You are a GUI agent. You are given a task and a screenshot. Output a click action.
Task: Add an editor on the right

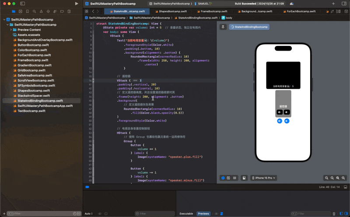point(346,11)
